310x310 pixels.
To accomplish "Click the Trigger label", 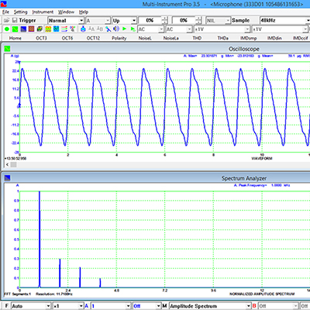I will 27,20.
